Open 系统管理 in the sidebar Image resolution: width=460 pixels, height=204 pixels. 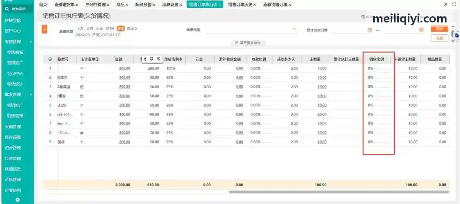pos(13,180)
